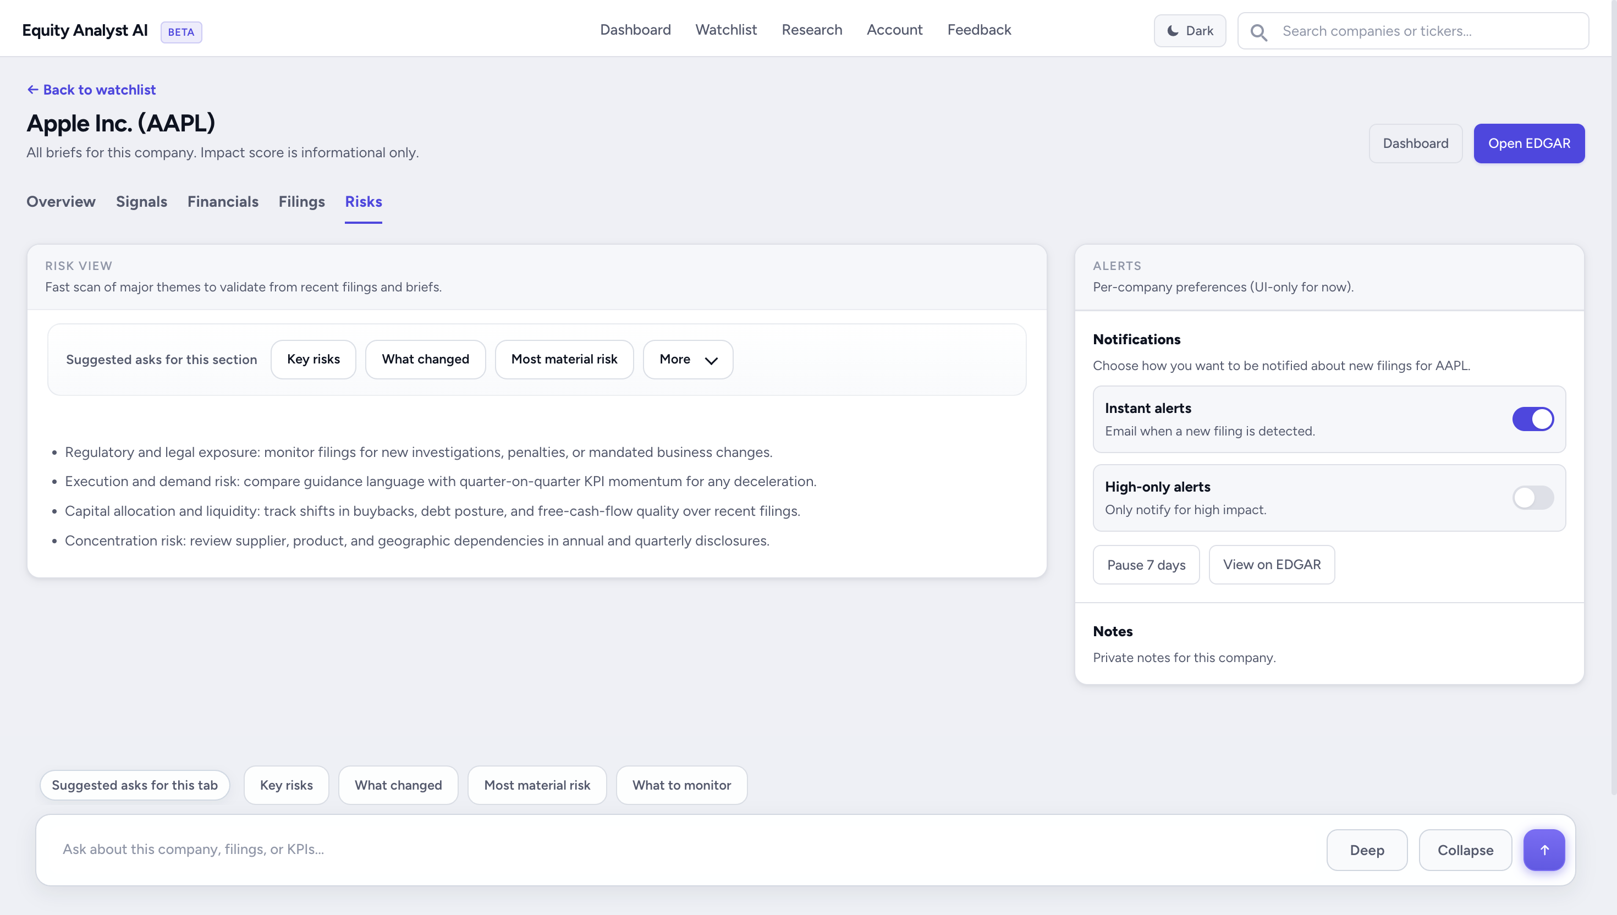Image resolution: width=1617 pixels, height=915 pixels.
Task: Select the Most material risk section chip
Action: 564,360
